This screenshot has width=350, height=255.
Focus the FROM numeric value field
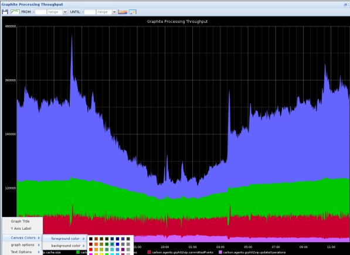(40, 12)
